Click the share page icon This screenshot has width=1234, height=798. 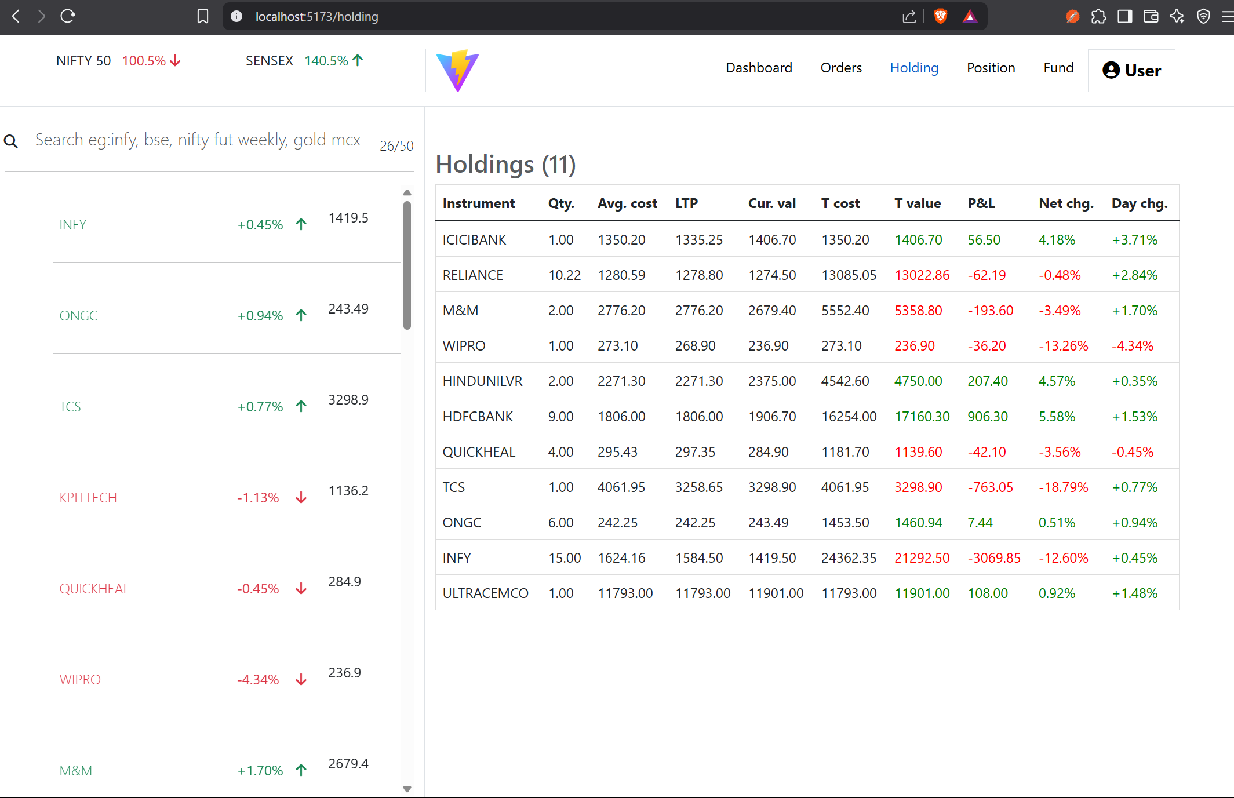[x=909, y=16]
